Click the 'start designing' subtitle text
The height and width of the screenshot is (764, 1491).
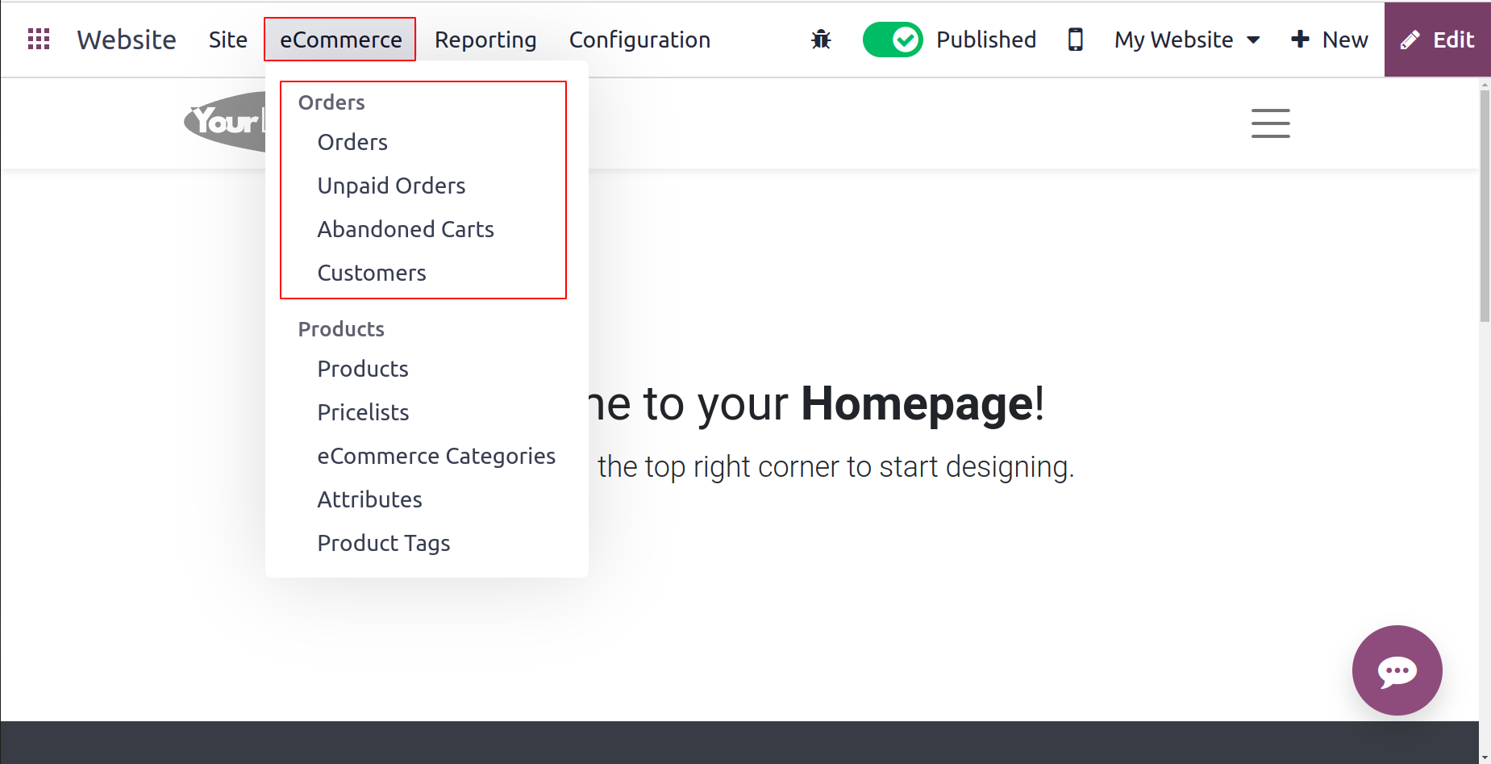click(x=836, y=467)
